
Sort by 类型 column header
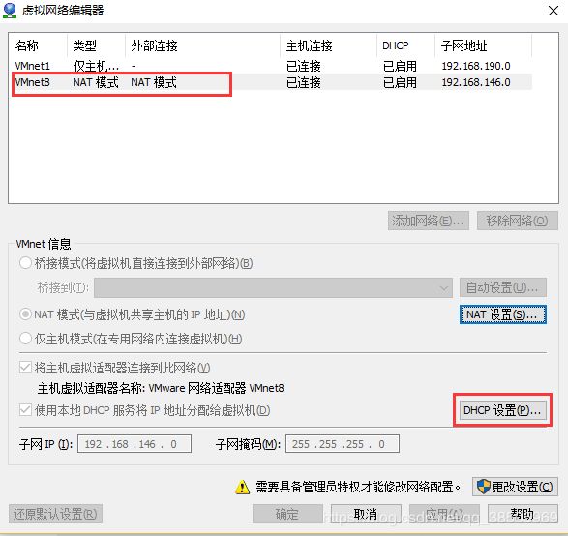(96, 45)
